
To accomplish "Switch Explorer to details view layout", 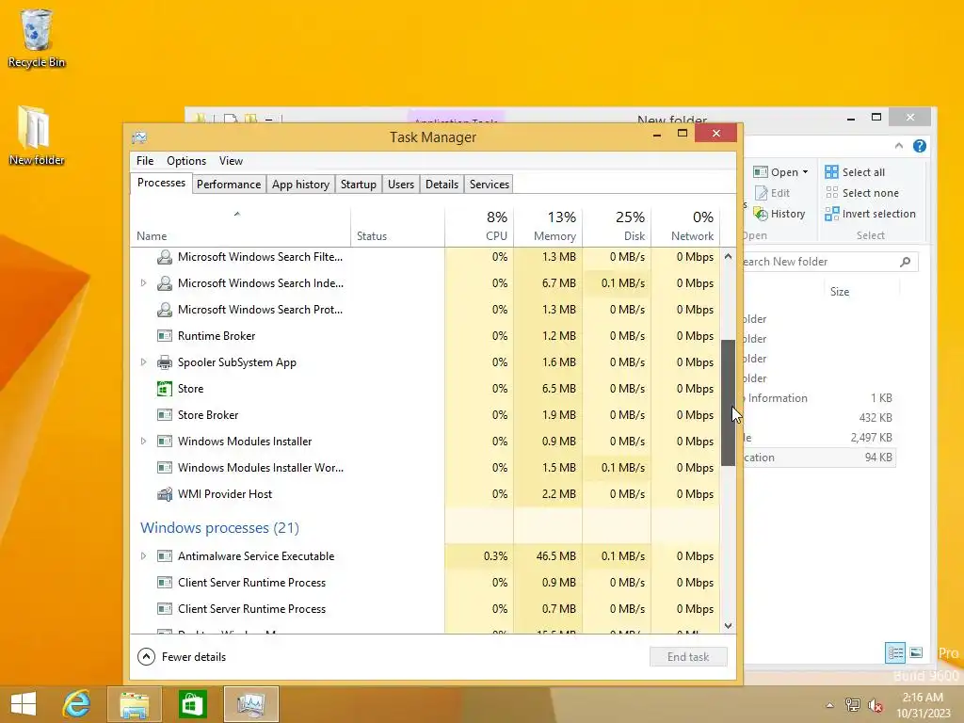I will pos(895,653).
